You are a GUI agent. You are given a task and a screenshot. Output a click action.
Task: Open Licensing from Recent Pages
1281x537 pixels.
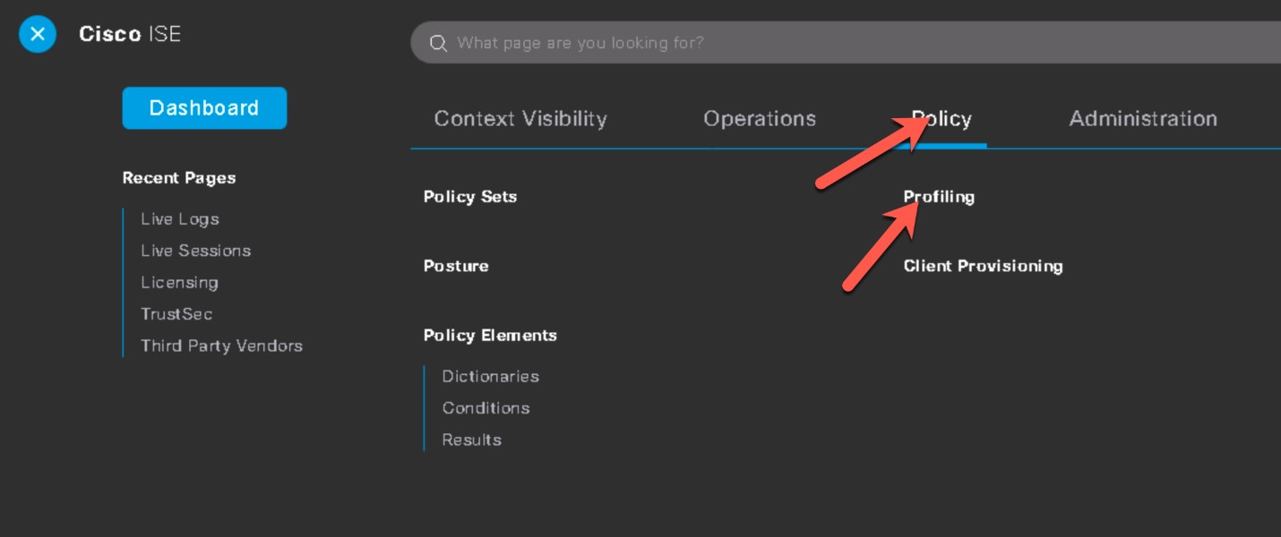(179, 283)
